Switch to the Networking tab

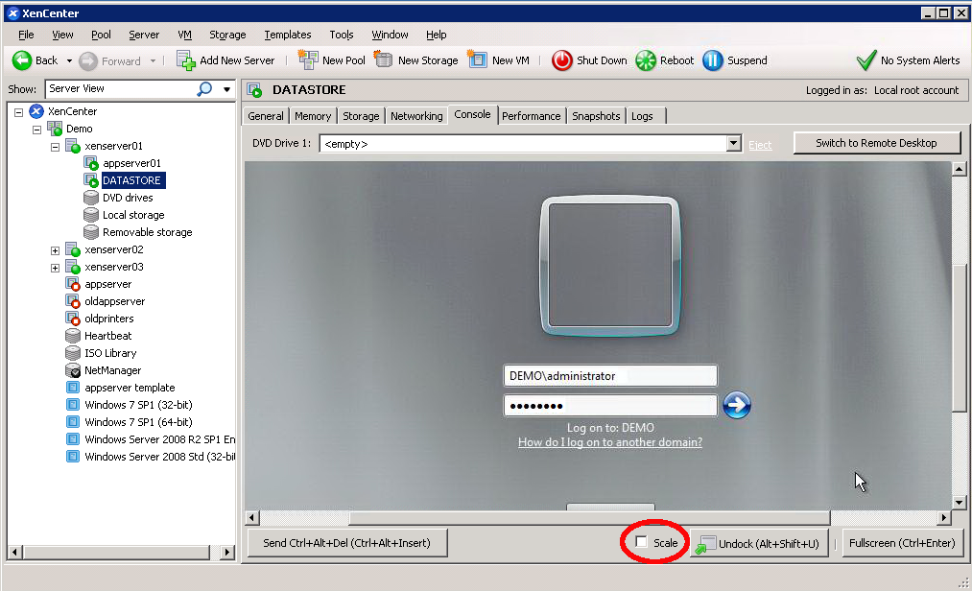pos(416,116)
